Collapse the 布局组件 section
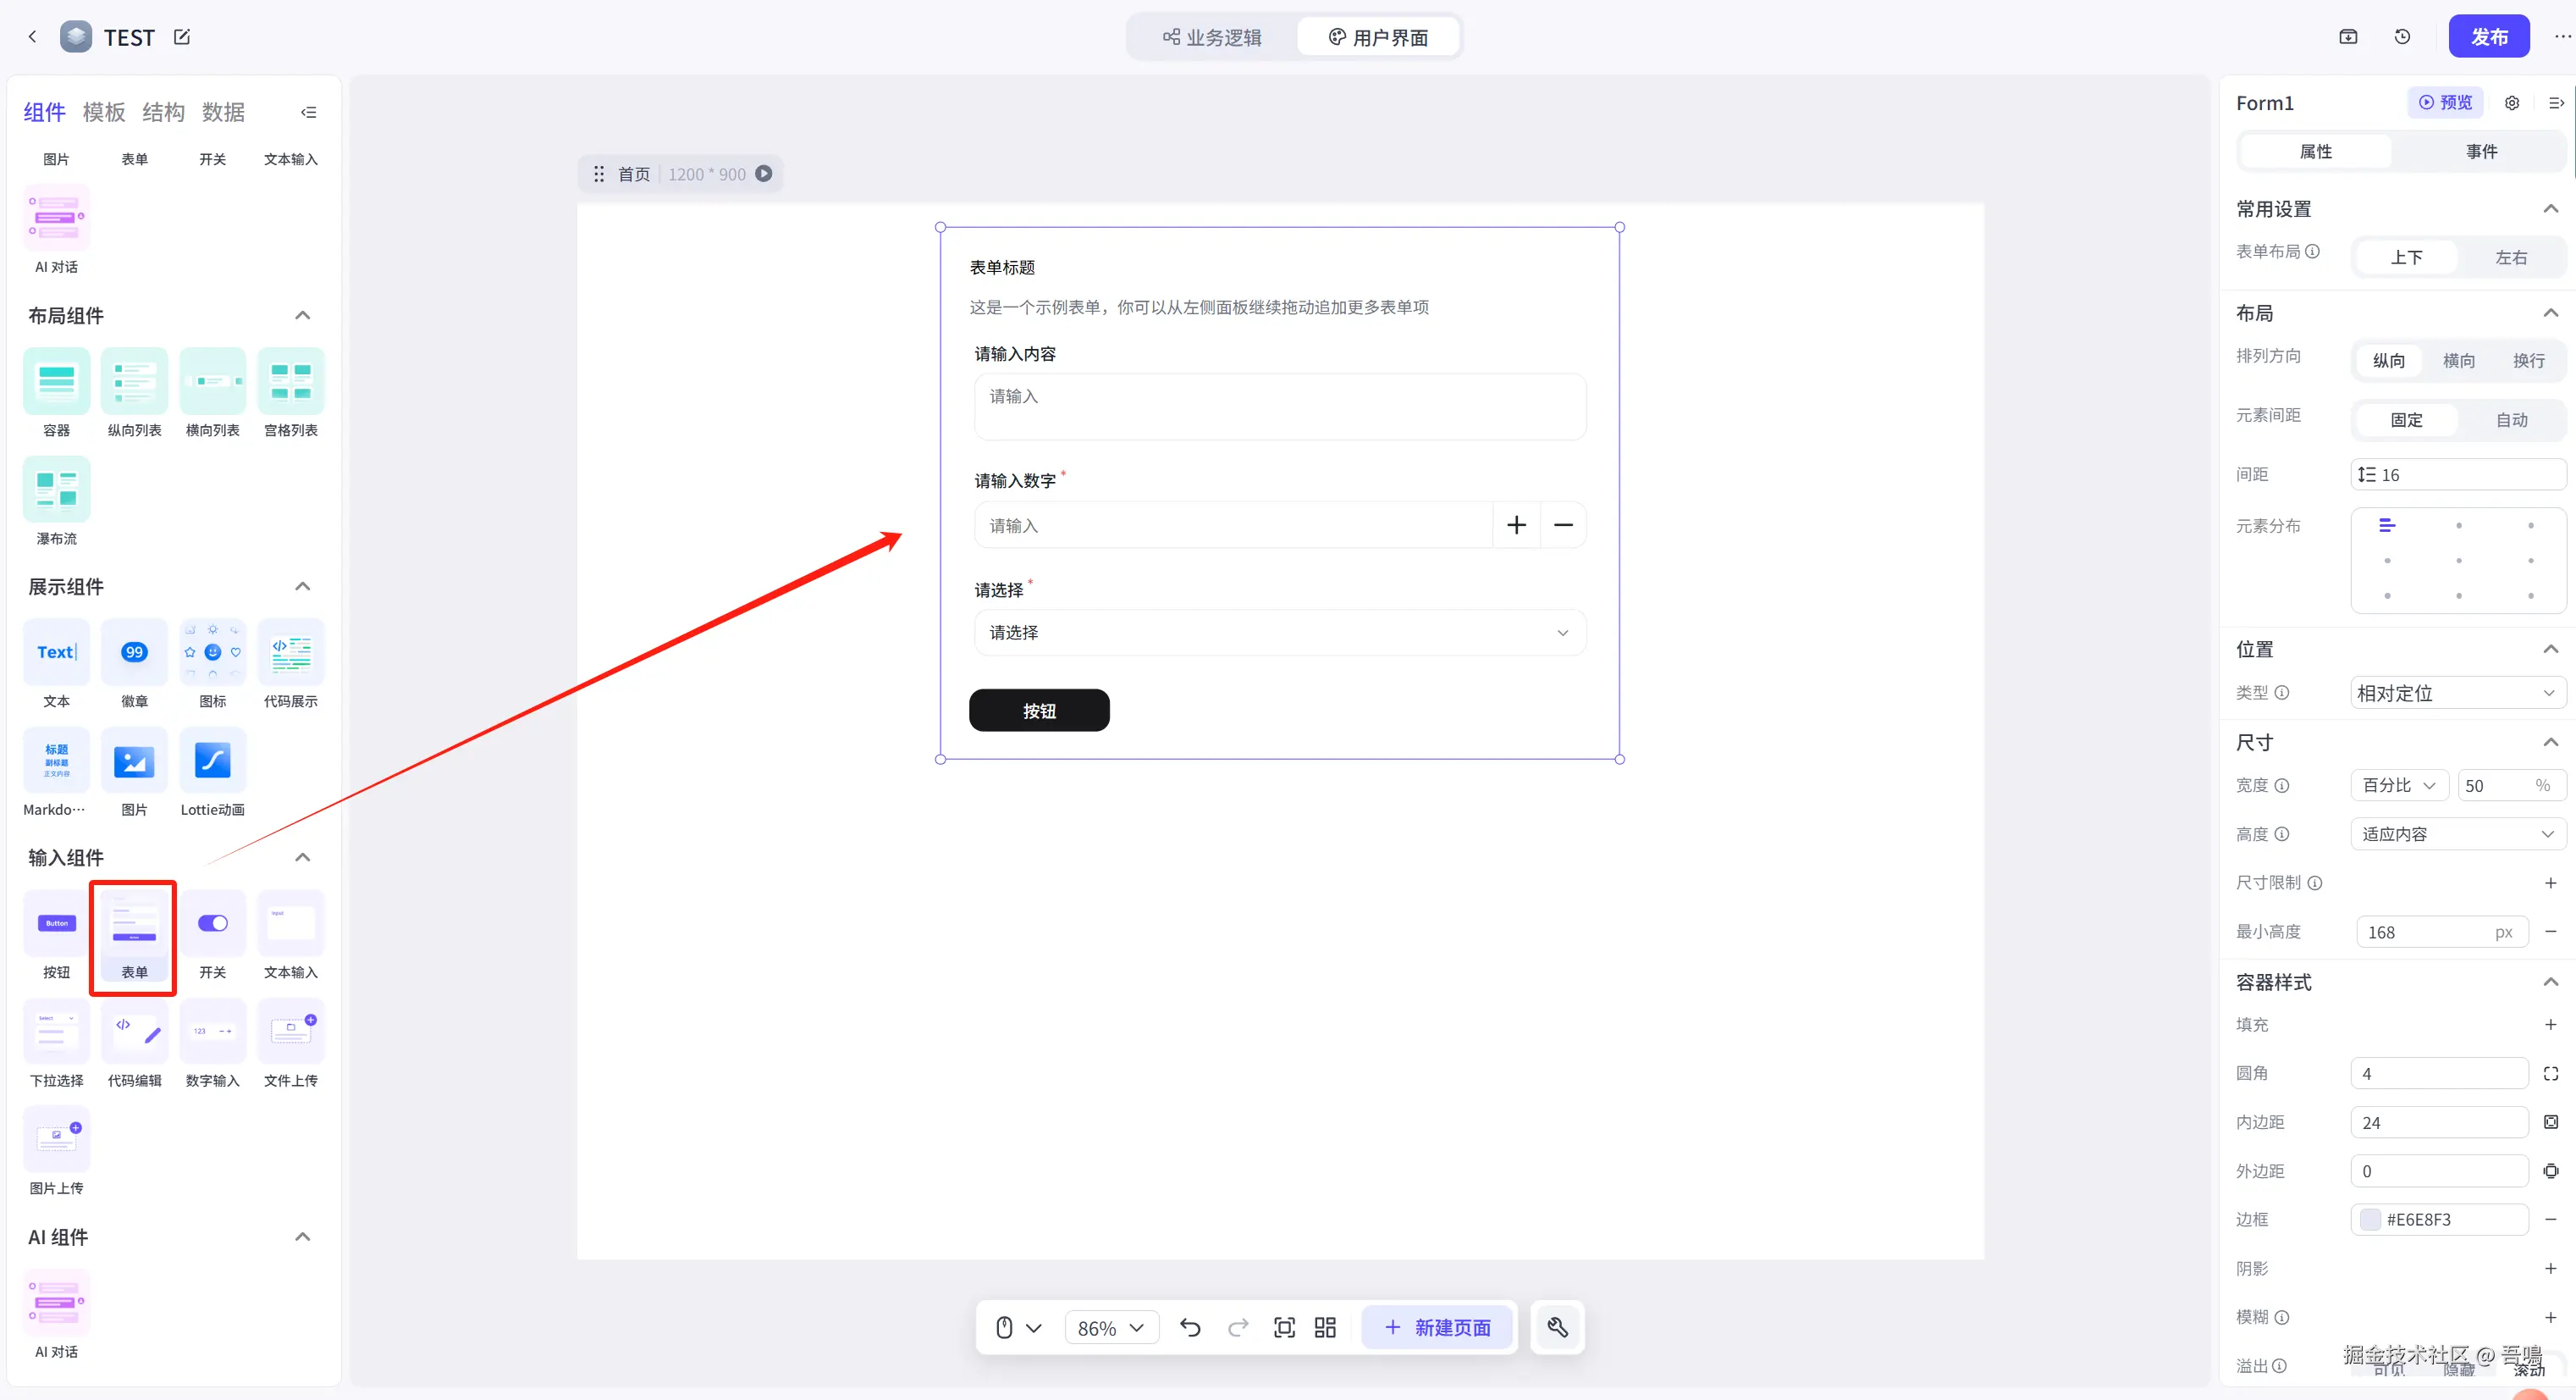 click(302, 315)
